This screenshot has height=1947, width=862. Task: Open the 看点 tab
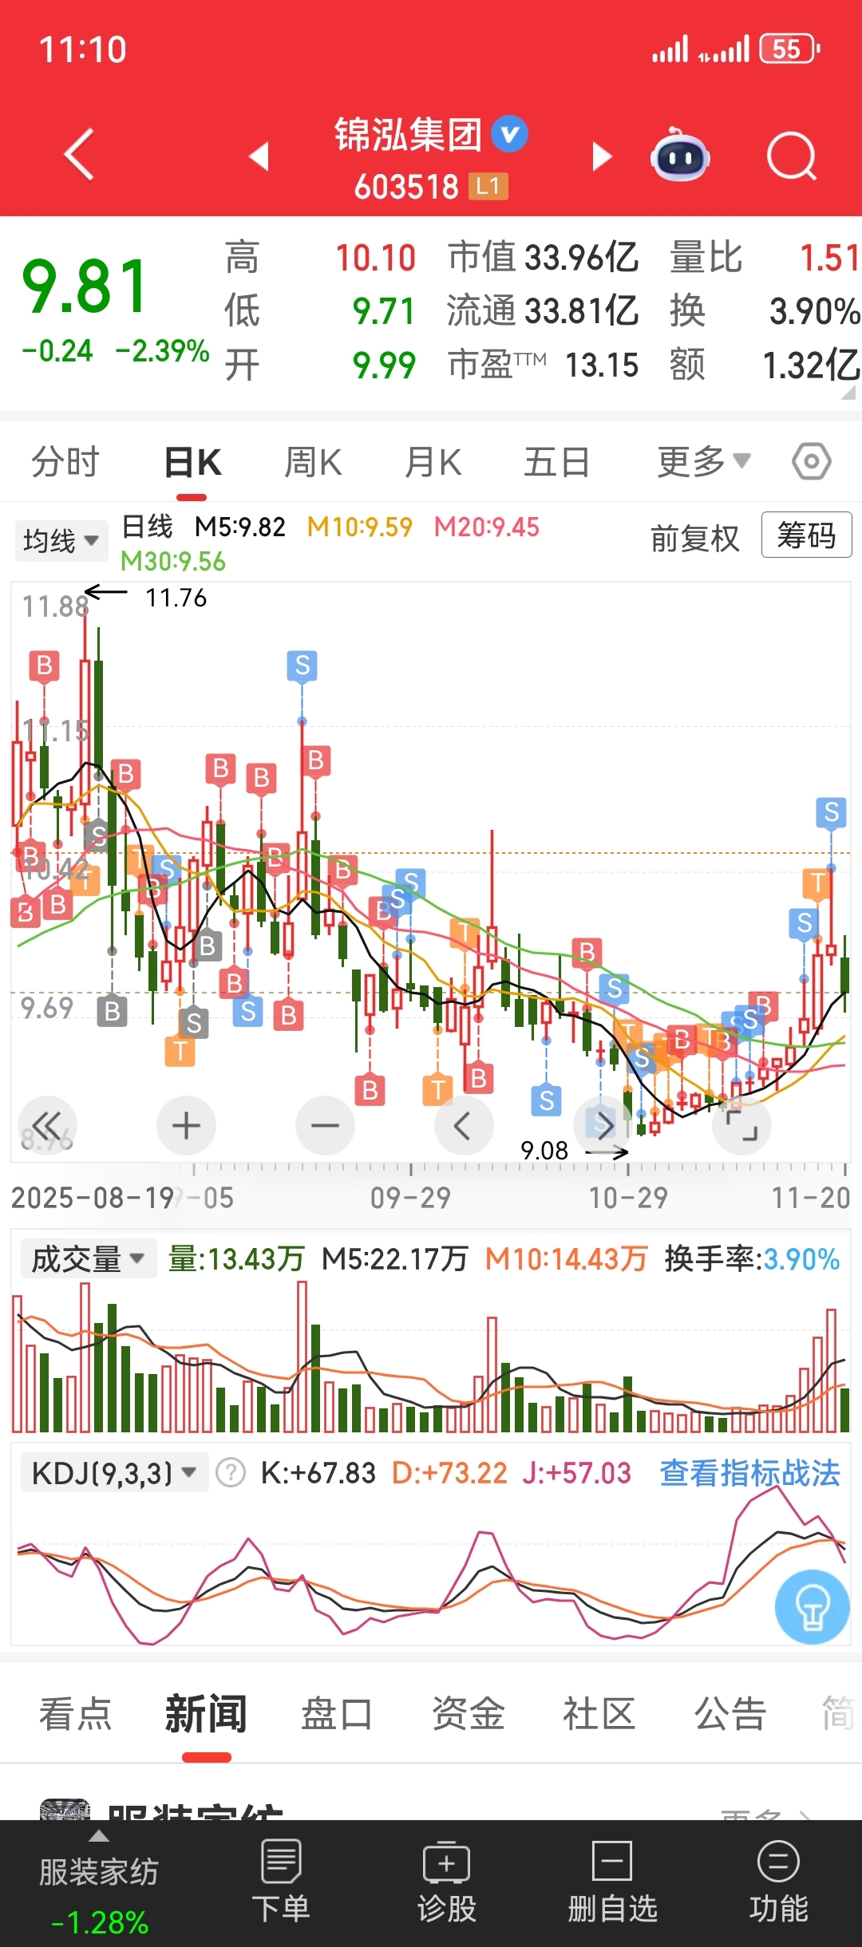(76, 1713)
